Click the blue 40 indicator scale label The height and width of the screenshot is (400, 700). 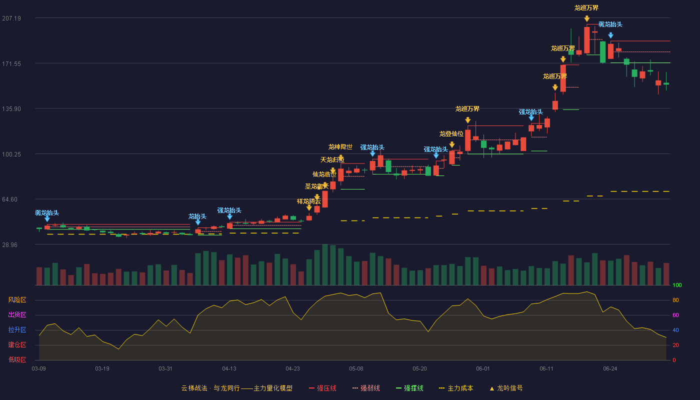pos(675,330)
